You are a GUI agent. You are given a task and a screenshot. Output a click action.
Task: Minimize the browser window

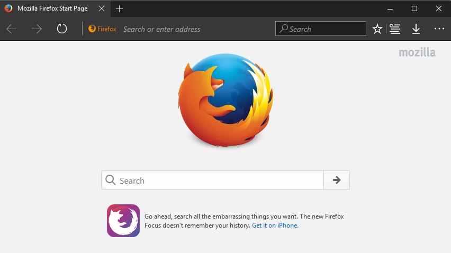[390, 9]
